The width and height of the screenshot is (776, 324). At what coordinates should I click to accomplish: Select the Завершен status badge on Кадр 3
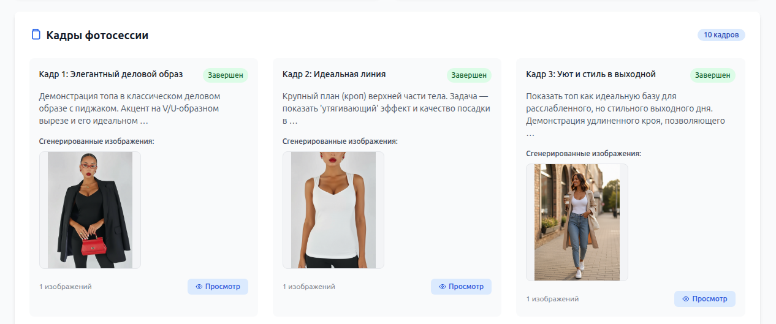point(712,75)
